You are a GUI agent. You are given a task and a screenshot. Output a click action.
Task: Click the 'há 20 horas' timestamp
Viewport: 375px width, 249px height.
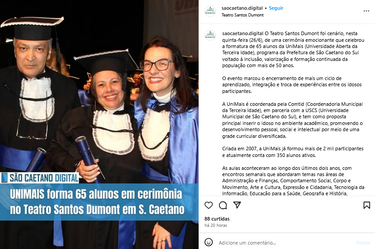216,225
